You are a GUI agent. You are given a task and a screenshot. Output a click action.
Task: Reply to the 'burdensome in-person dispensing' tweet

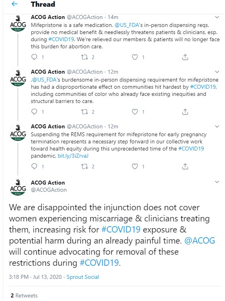click(34, 112)
